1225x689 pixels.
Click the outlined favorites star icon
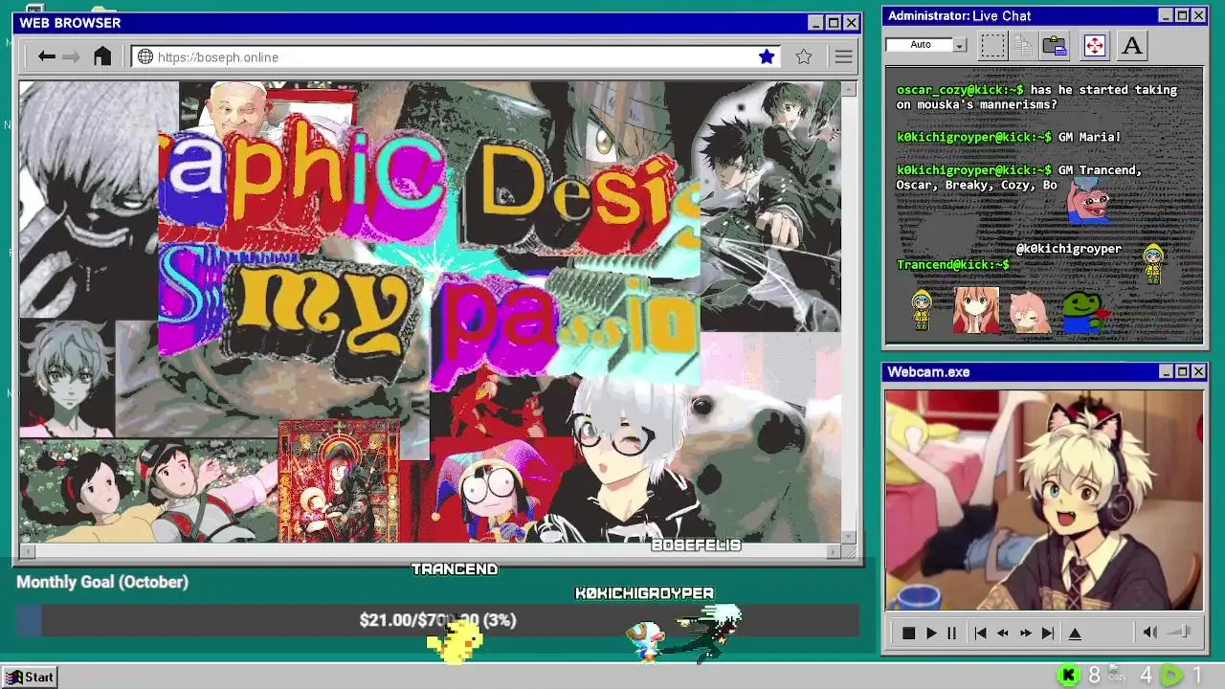[x=804, y=56]
